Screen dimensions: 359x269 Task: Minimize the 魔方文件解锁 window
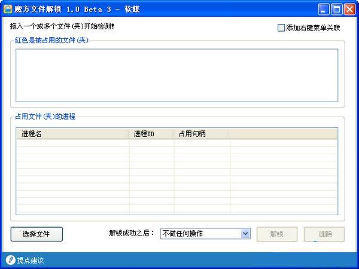coord(324,10)
